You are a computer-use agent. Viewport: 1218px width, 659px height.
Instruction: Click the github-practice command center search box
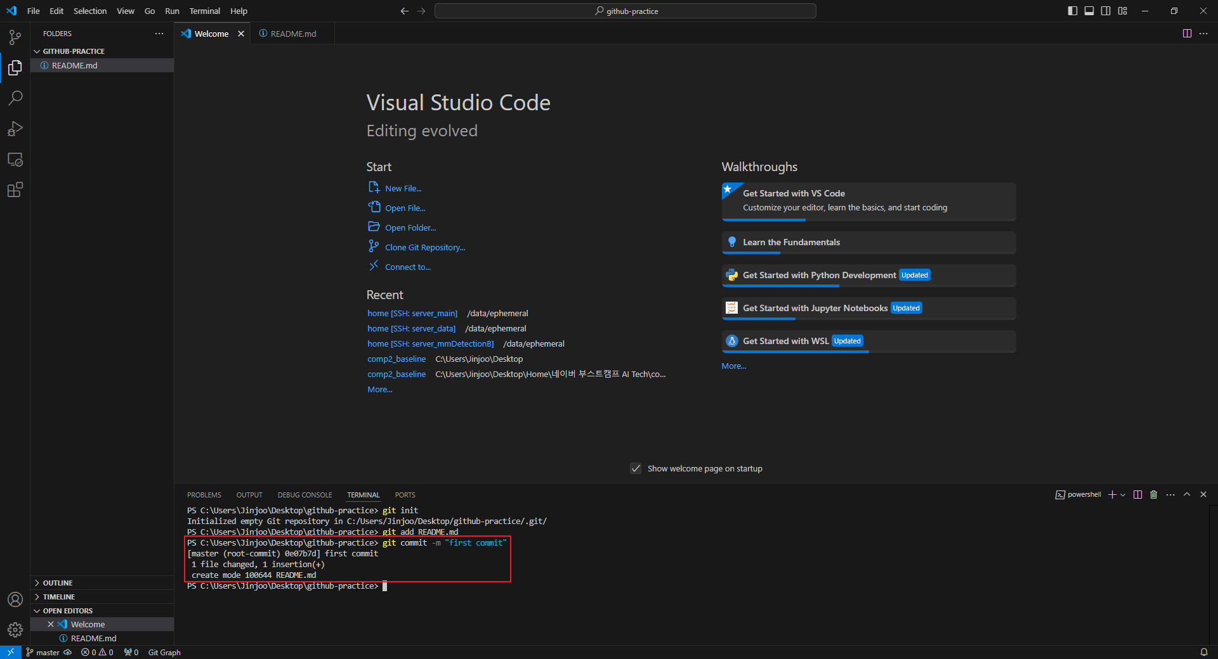(x=625, y=11)
